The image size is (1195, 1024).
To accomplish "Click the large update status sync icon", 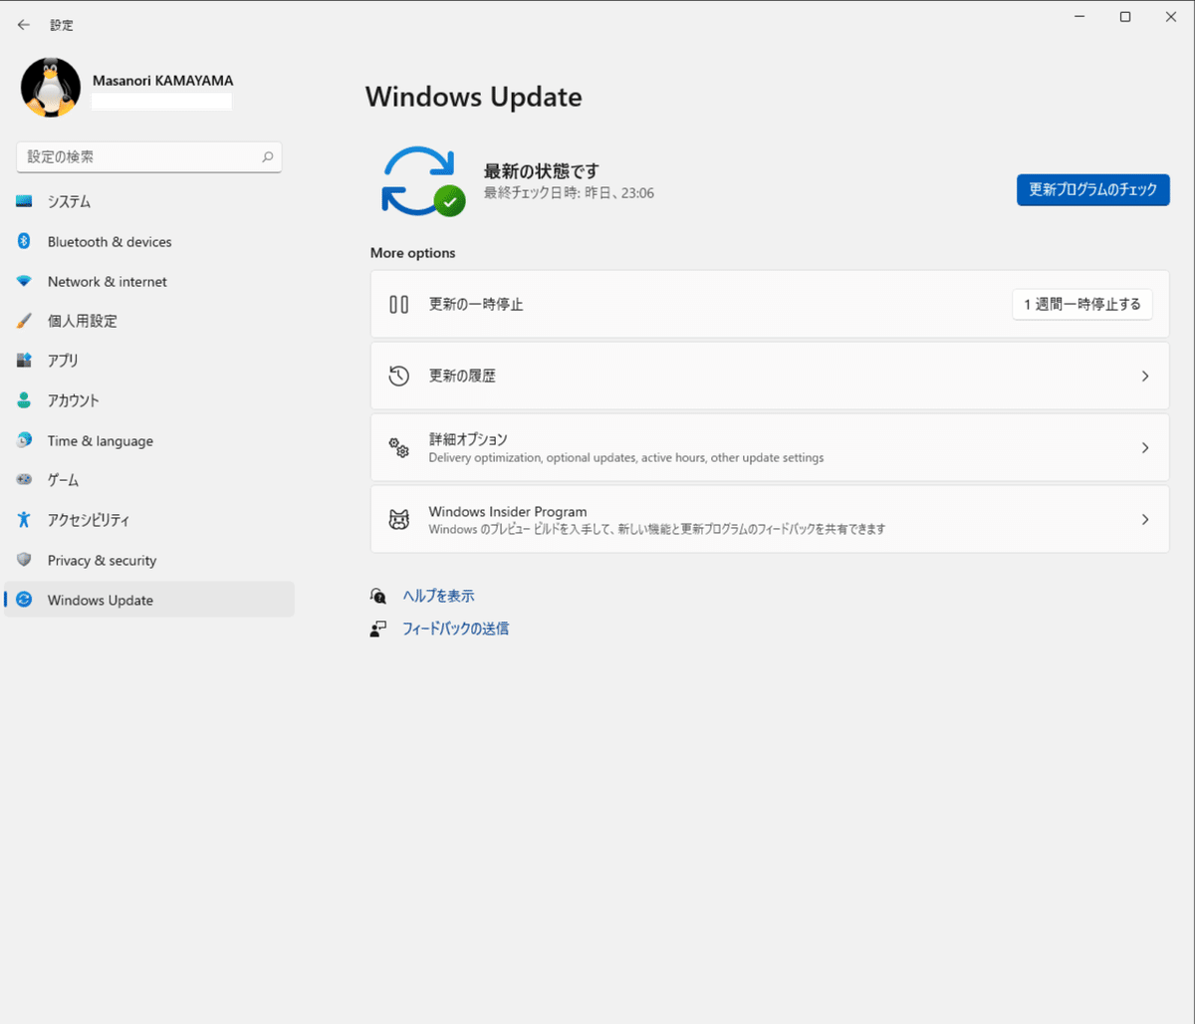I will 422,181.
